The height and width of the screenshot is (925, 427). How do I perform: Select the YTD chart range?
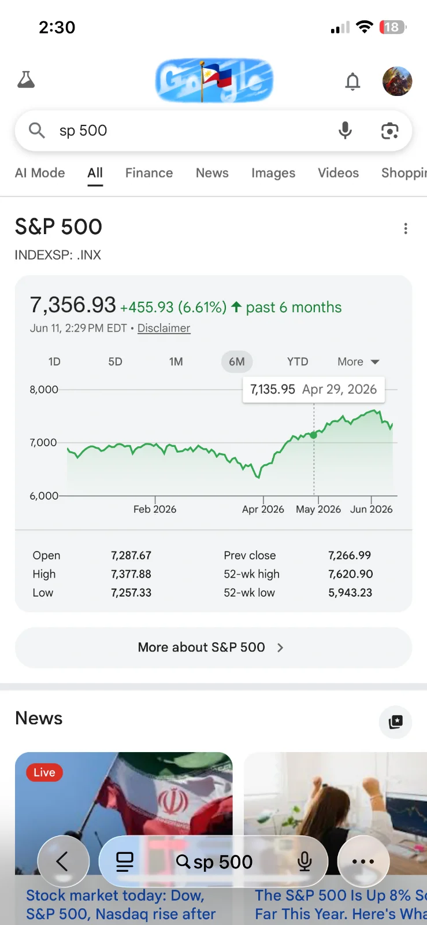pos(298,362)
